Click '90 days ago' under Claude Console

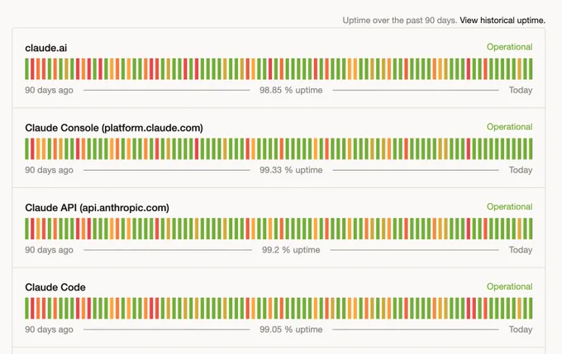(49, 170)
